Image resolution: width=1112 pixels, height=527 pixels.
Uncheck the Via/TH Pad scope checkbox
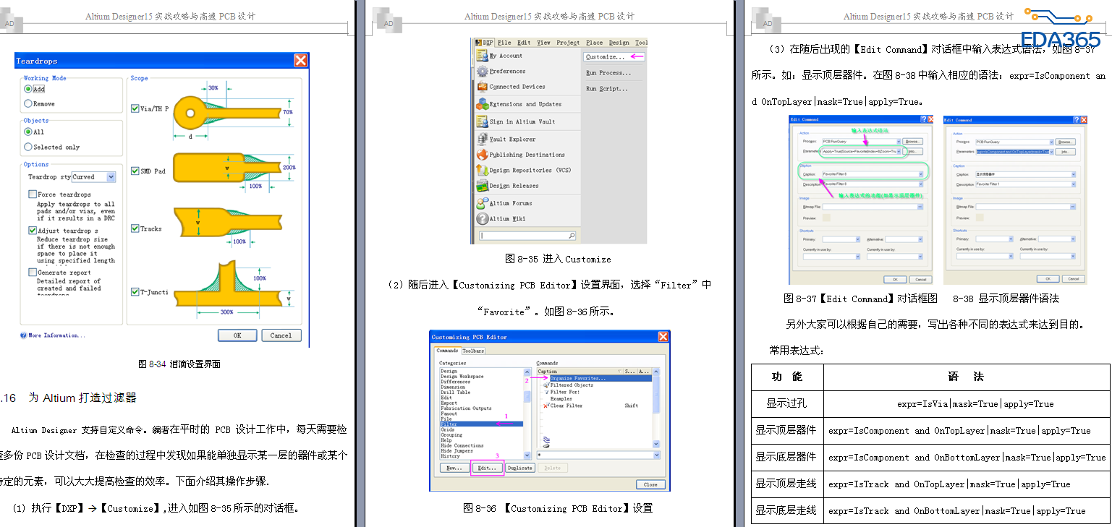coord(135,108)
